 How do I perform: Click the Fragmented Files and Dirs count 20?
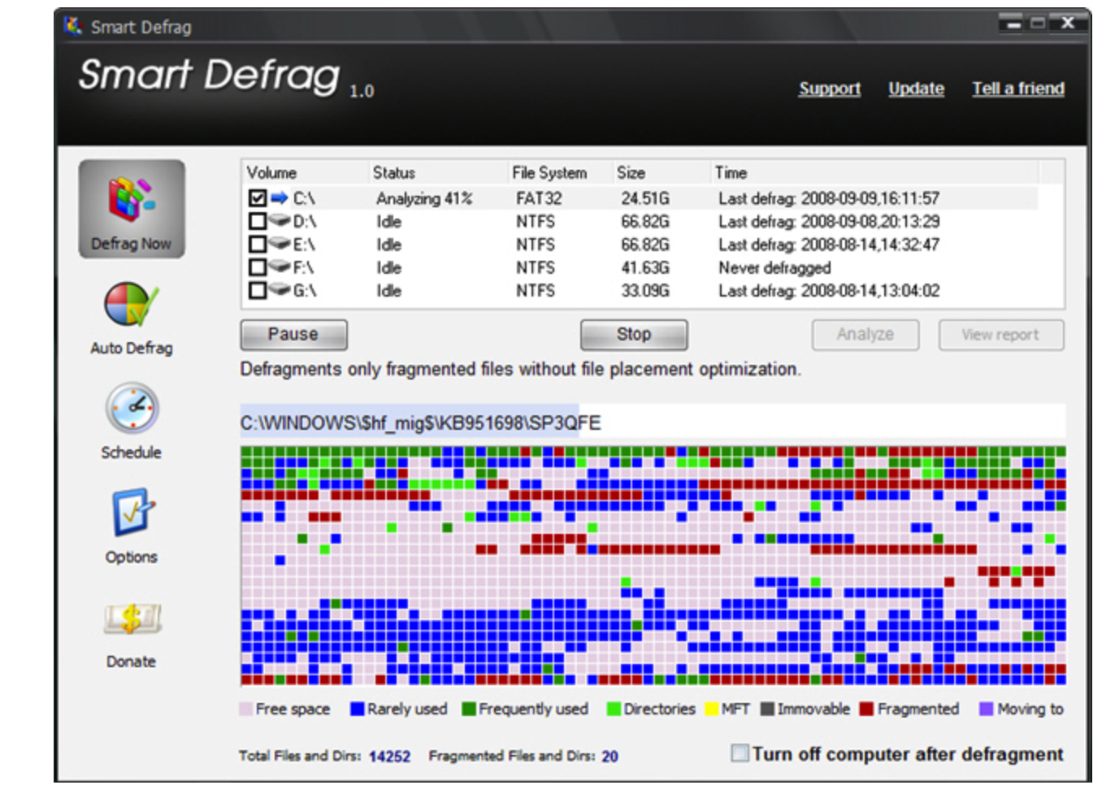pos(610,757)
